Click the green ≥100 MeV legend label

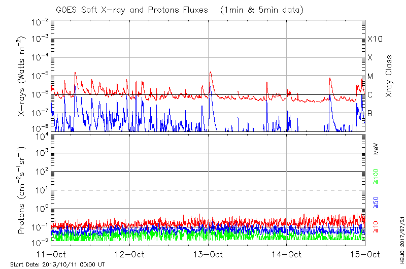[x=376, y=176]
